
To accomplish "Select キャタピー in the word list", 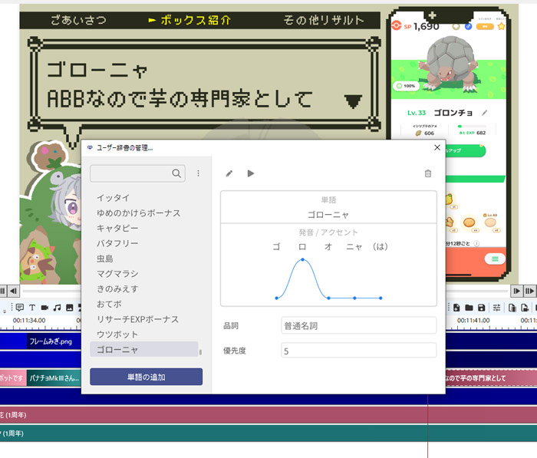I will 117,228.
